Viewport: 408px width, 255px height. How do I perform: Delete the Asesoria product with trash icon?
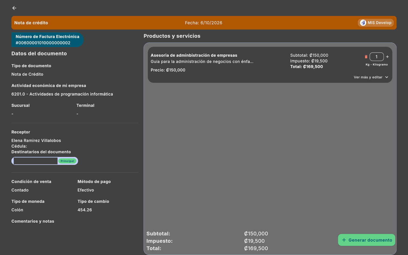[366, 57]
